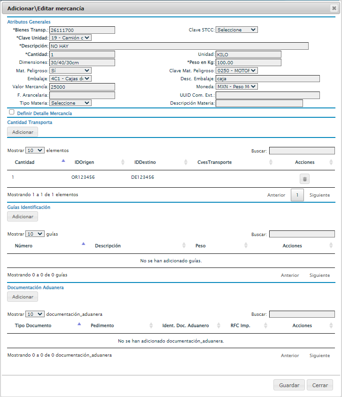Click Anterior in documentación_aduanera pagination

[x=290, y=356]
